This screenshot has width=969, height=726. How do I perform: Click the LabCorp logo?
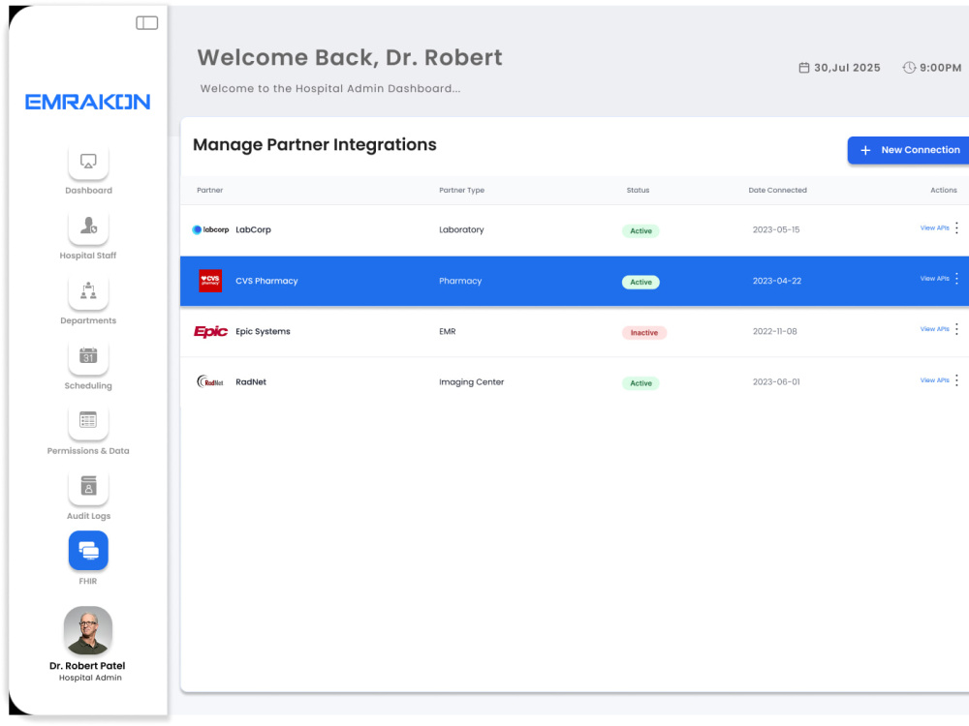click(x=210, y=229)
